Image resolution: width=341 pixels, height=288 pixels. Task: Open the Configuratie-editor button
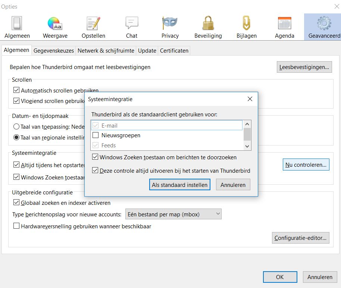coord(301,238)
